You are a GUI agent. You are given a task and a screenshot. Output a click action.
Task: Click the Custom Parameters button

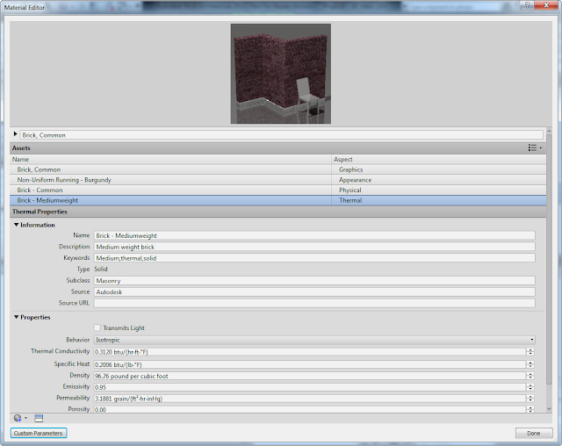[x=39, y=433]
